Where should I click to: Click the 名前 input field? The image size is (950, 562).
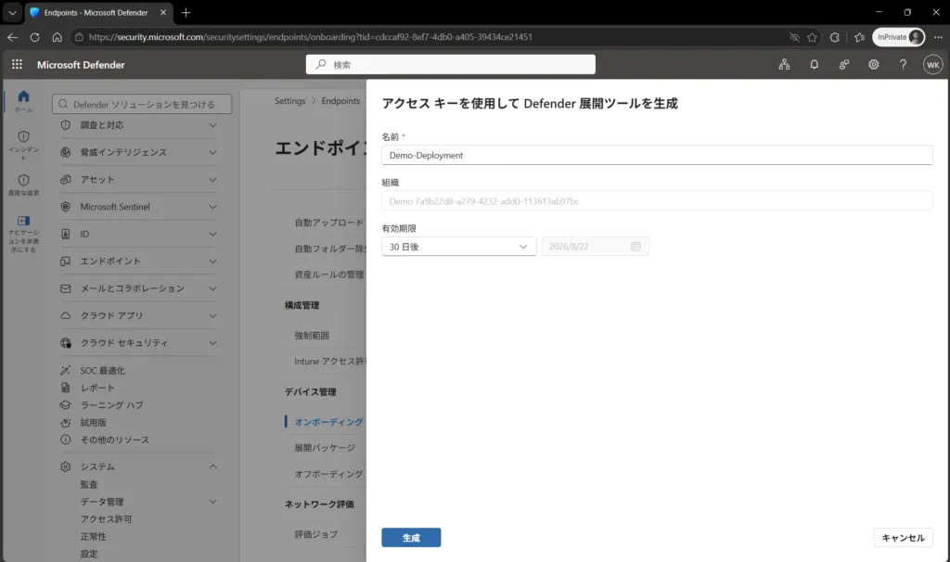pyautogui.click(x=657, y=155)
